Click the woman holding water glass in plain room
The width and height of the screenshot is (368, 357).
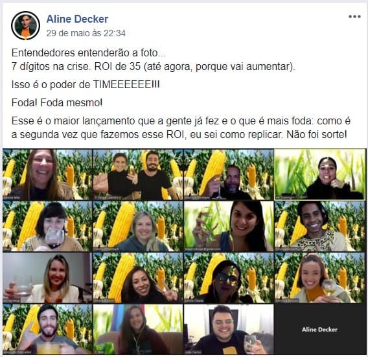click(47, 278)
